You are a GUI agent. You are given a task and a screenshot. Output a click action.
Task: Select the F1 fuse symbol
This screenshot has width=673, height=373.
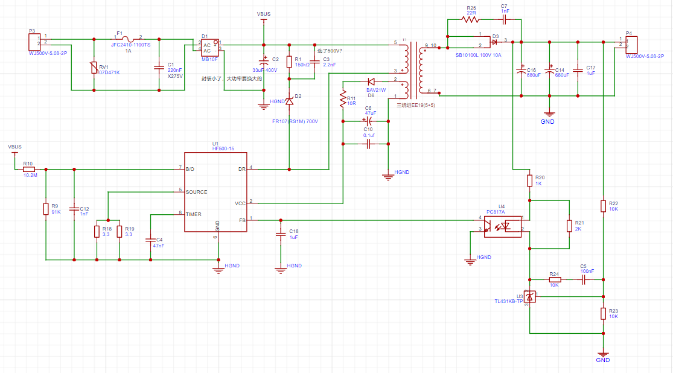(x=129, y=39)
